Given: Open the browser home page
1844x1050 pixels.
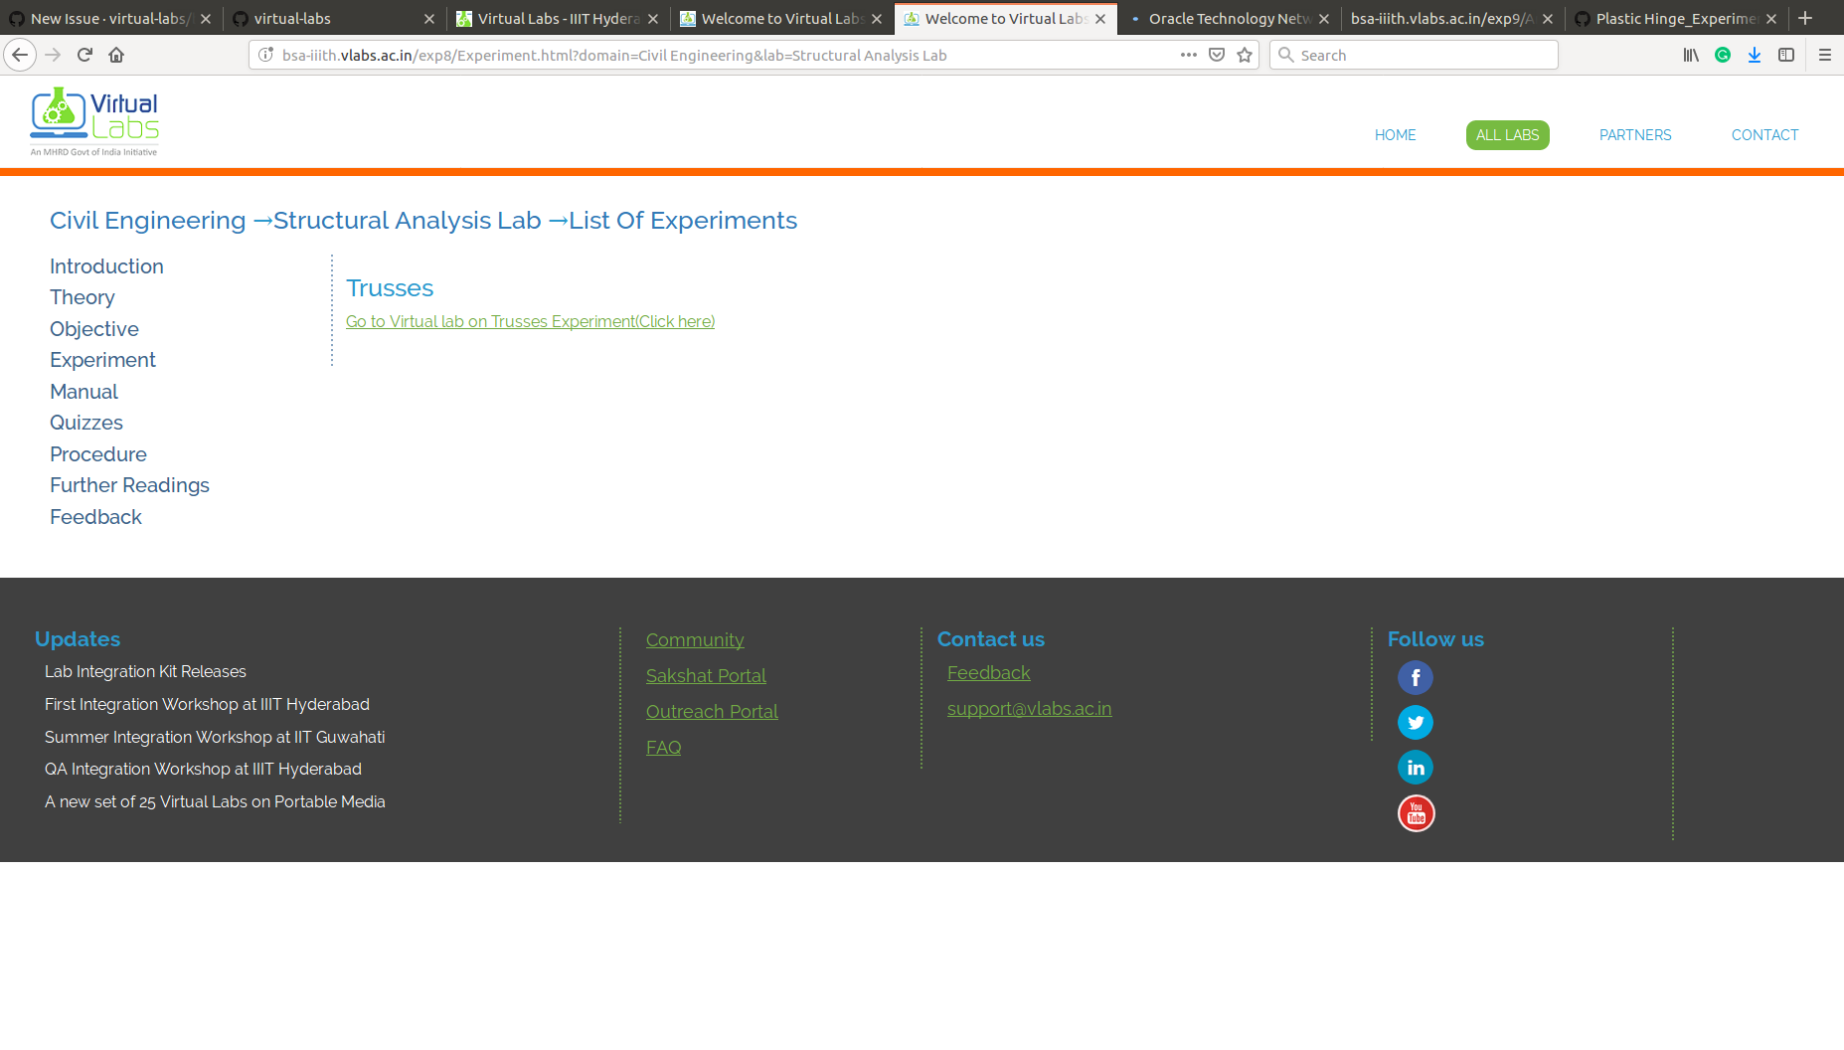Looking at the screenshot, I should pos(115,55).
